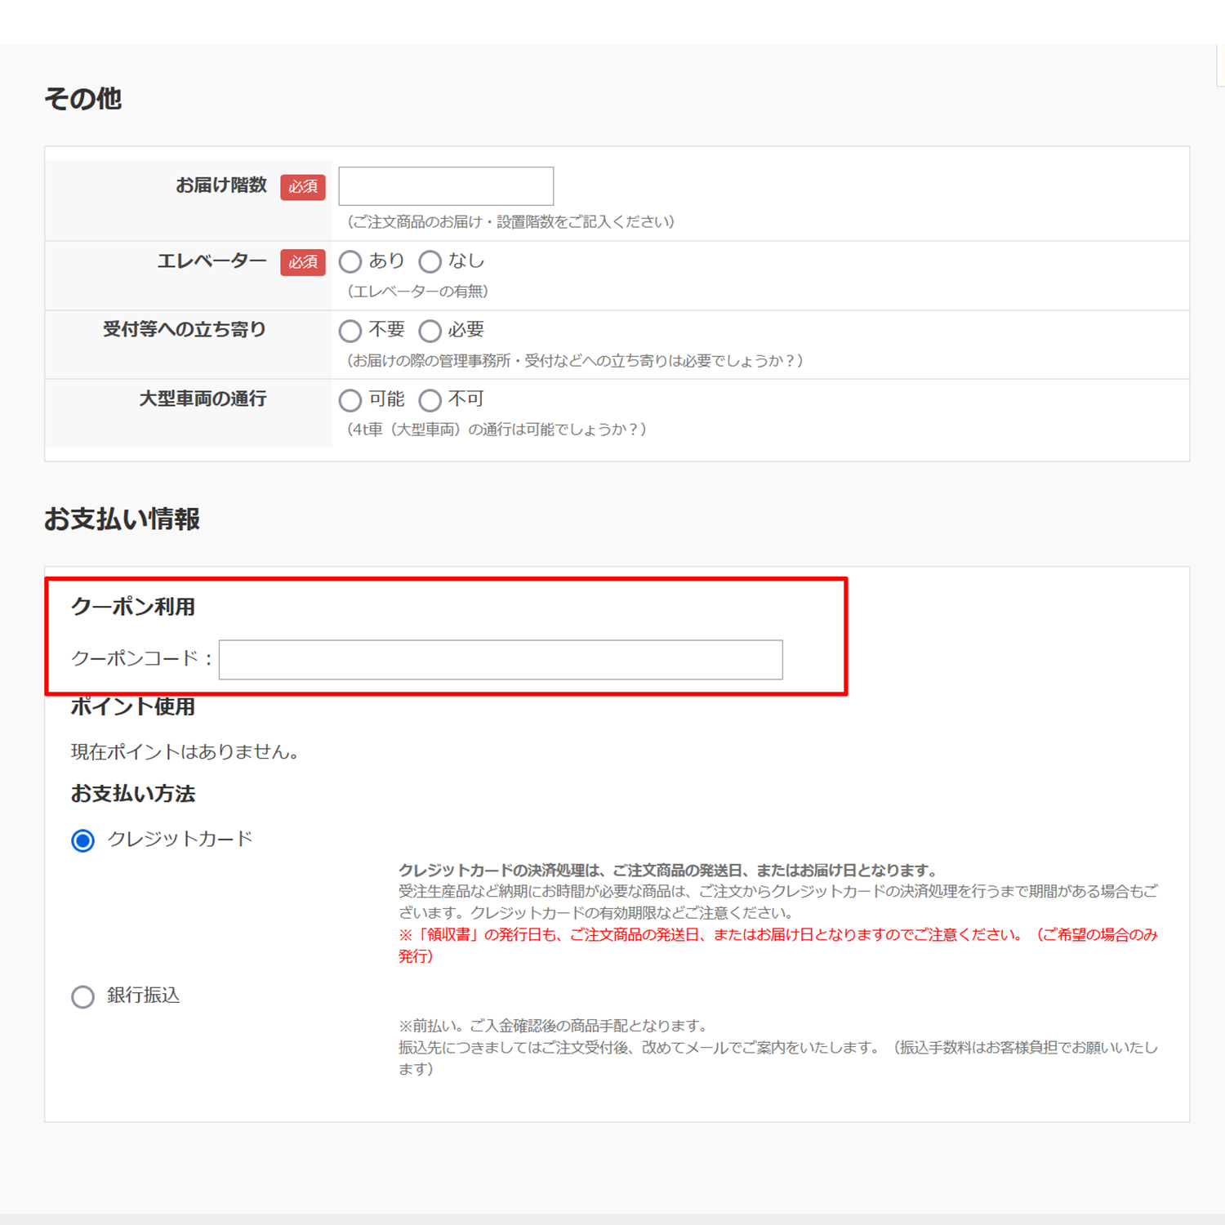Click the bold クレジットカードの決済処理 notice
1225x1225 pixels.
pyautogui.click(x=670, y=871)
